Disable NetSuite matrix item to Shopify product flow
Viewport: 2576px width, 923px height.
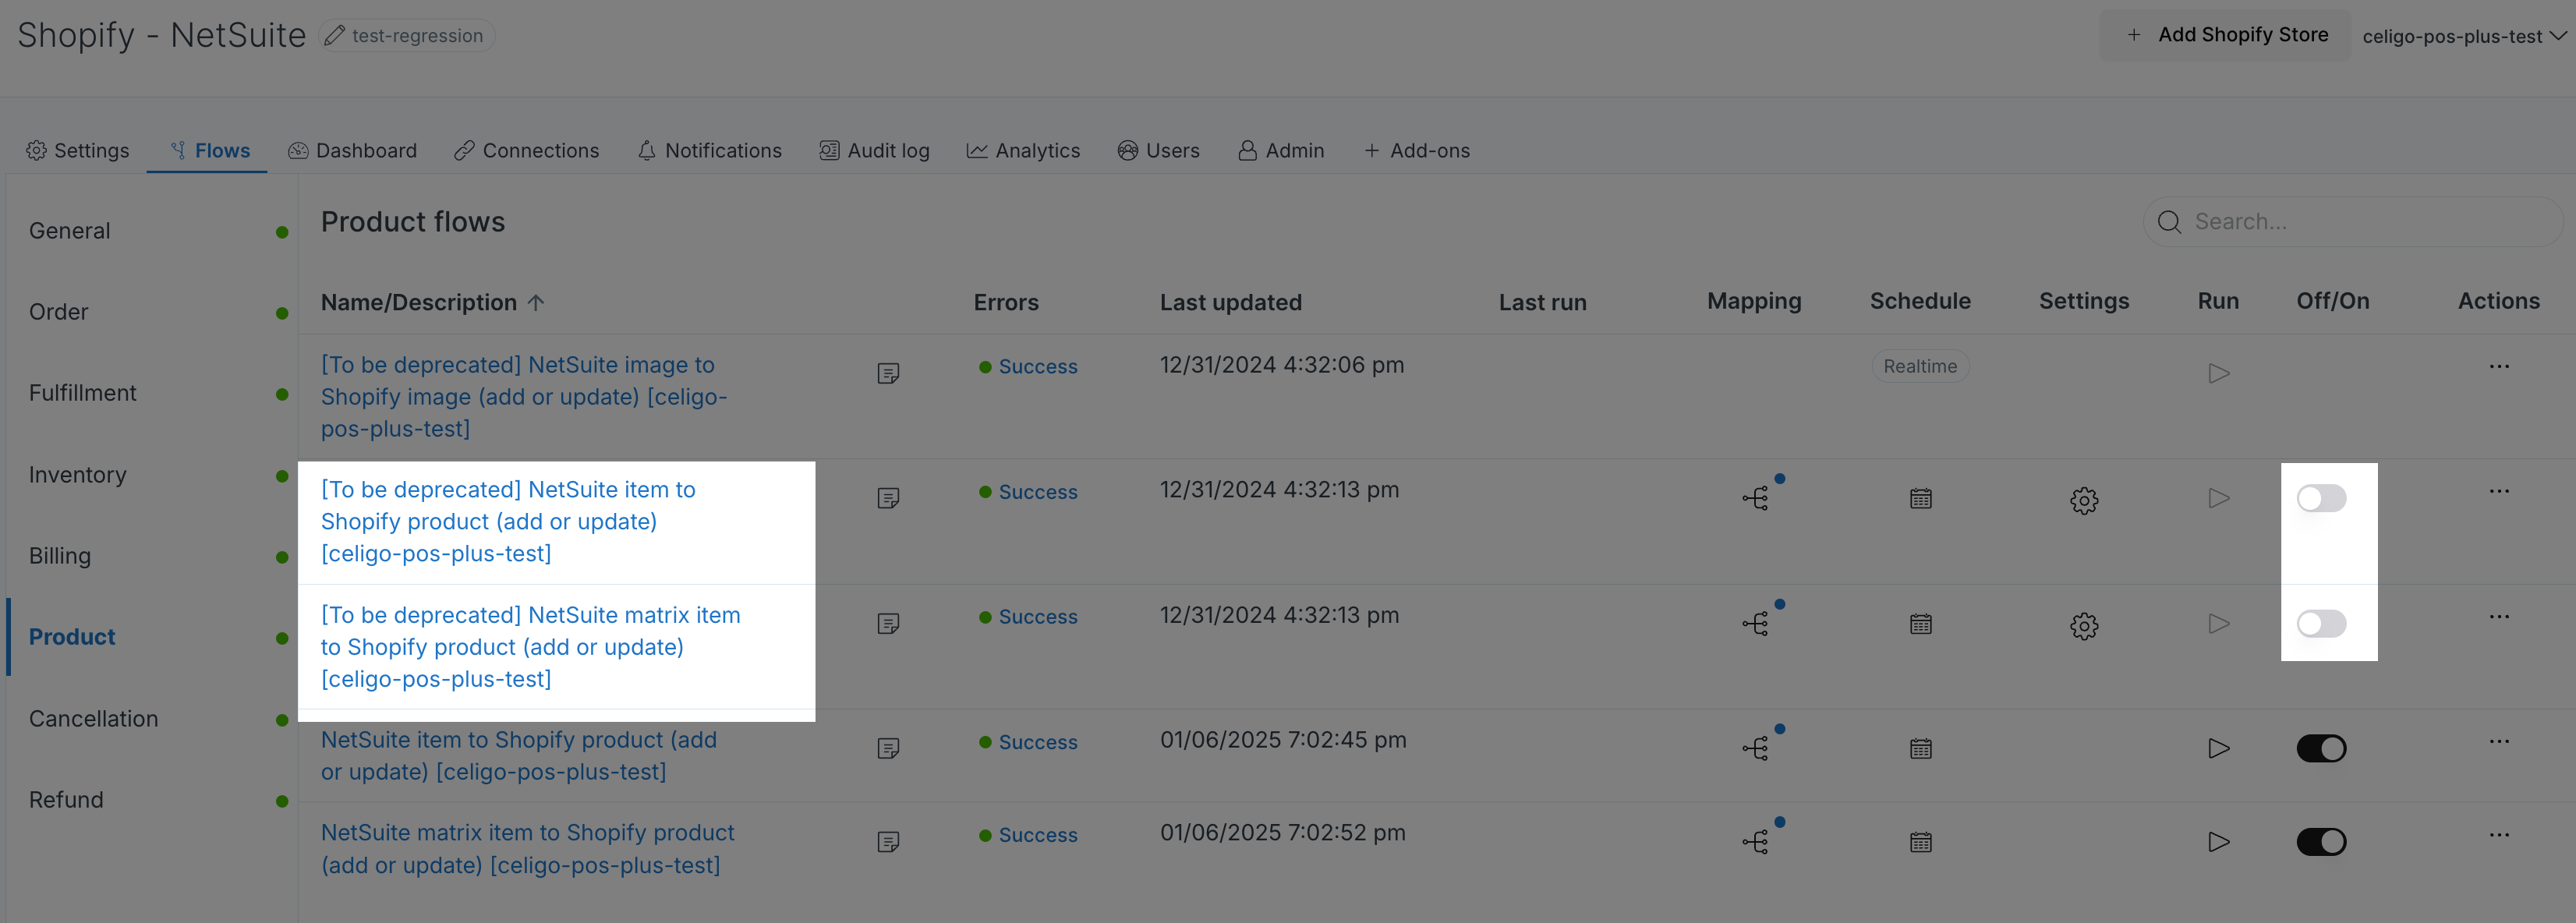point(2321,842)
